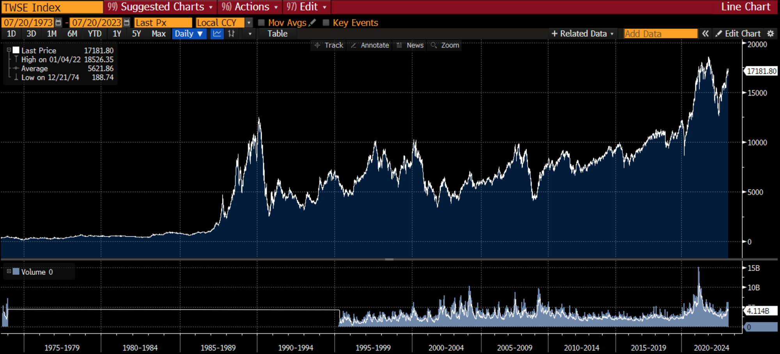Switch to the bar chart type icon
This screenshot has height=354, width=780.
[231, 34]
